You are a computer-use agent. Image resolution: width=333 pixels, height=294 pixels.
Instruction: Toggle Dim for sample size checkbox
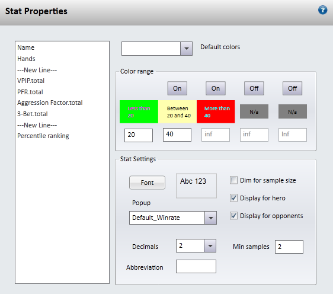(x=233, y=180)
